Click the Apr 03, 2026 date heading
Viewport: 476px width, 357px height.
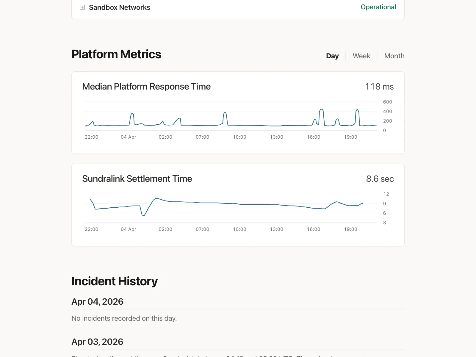click(x=97, y=342)
